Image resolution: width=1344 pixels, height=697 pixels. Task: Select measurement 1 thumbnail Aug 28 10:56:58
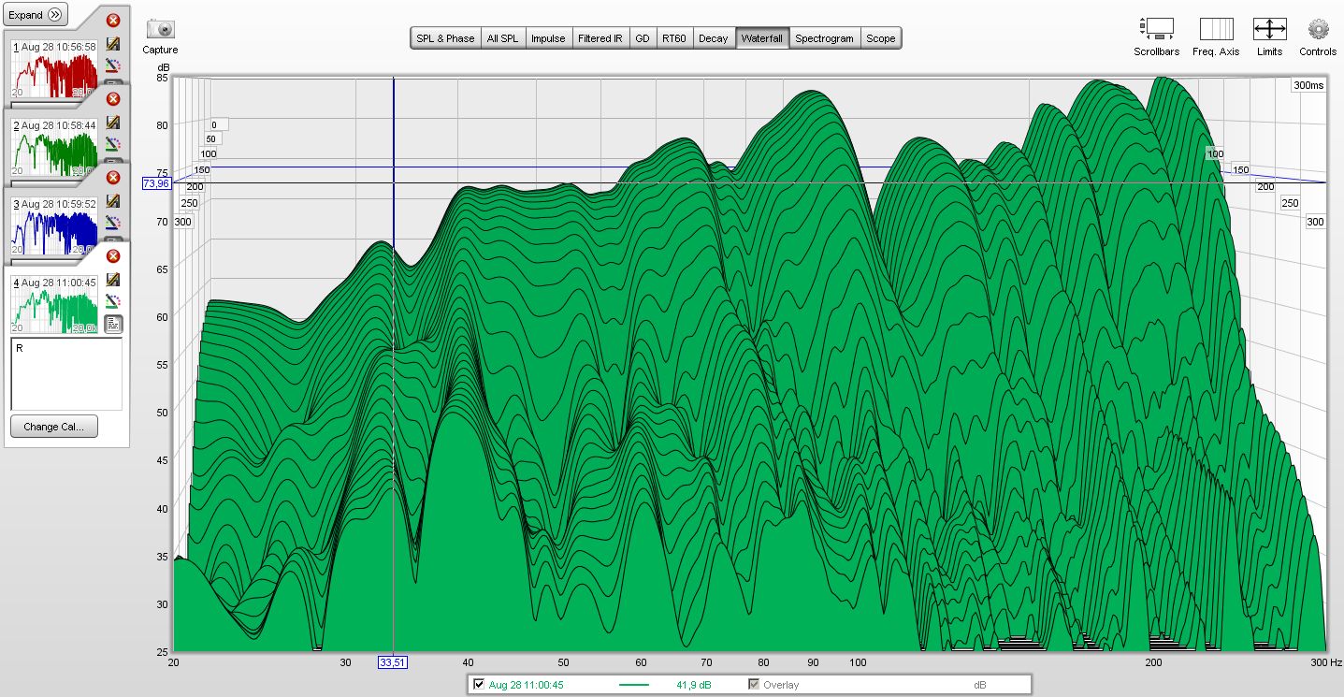click(x=54, y=67)
